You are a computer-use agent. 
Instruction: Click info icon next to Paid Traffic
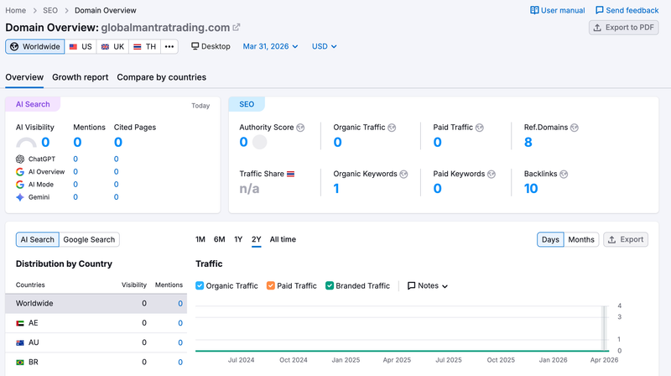point(479,128)
